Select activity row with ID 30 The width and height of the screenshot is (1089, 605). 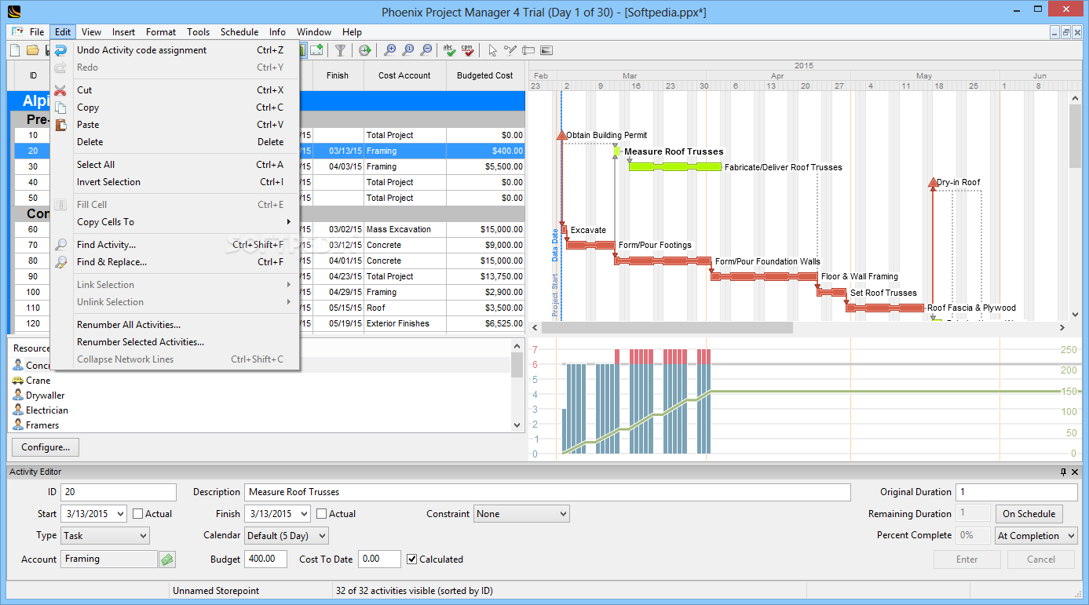coord(269,166)
